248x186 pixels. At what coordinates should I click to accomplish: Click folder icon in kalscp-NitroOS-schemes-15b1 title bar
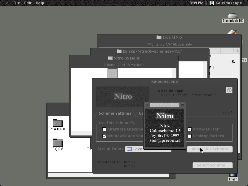click(x=119, y=51)
